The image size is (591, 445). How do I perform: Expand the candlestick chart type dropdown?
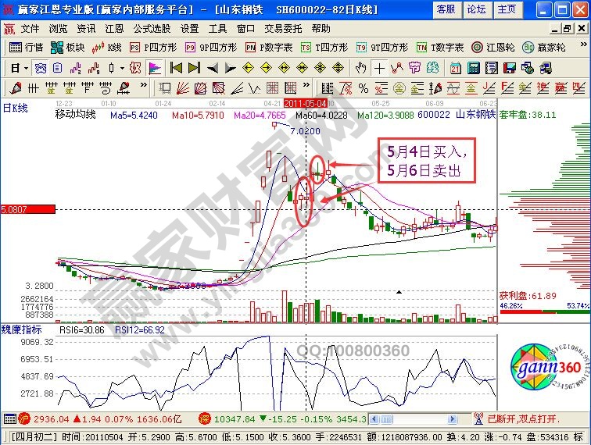tap(121, 68)
